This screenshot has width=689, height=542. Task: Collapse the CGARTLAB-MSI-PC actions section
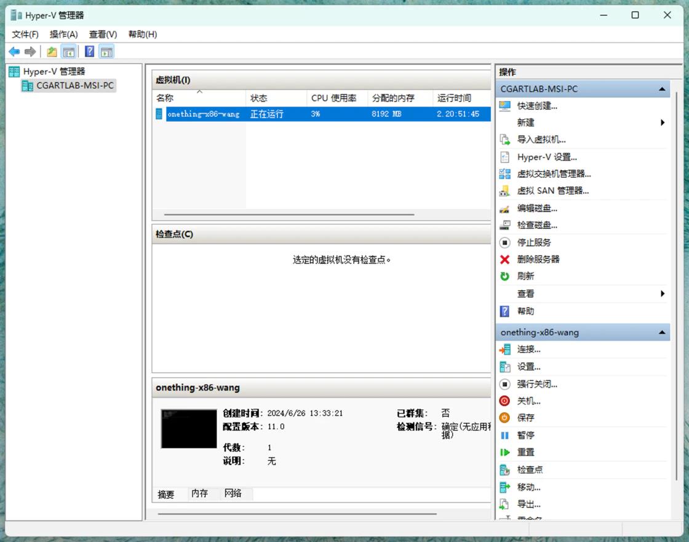(662, 89)
